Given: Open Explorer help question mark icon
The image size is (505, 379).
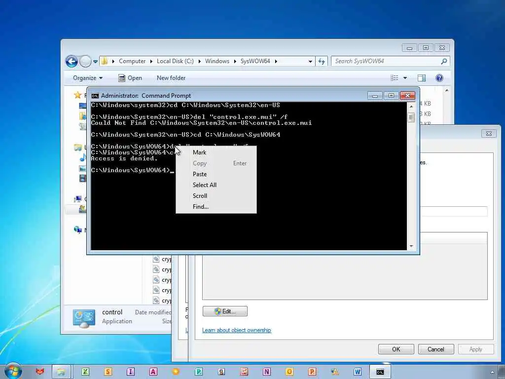Looking at the screenshot, I should (x=439, y=77).
